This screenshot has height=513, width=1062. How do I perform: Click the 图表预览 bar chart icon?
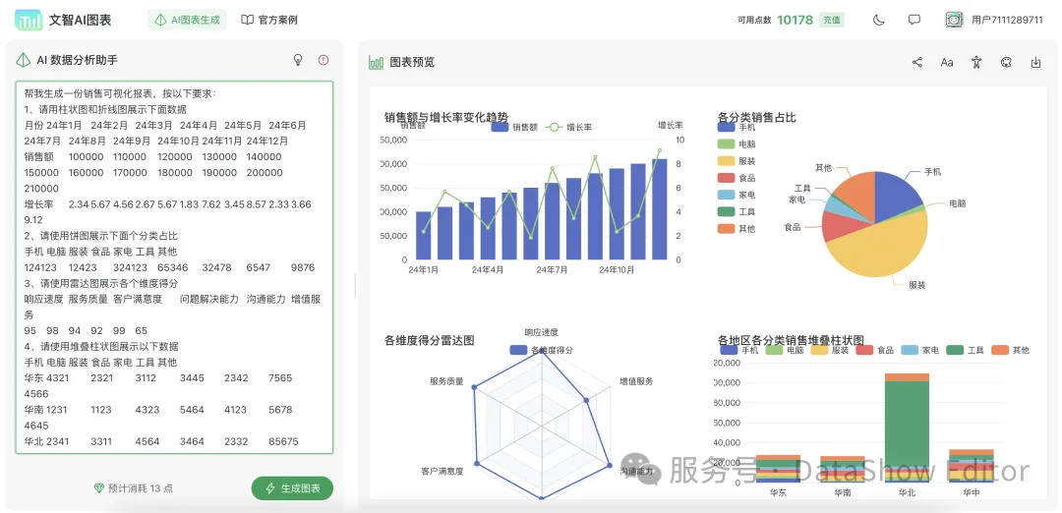pyautogui.click(x=376, y=62)
